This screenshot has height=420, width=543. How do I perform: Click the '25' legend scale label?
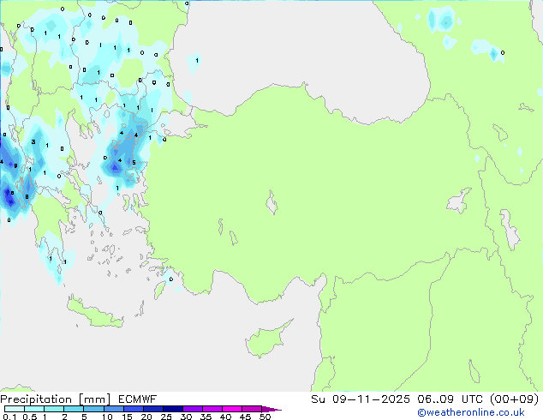click(x=166, y=417)
